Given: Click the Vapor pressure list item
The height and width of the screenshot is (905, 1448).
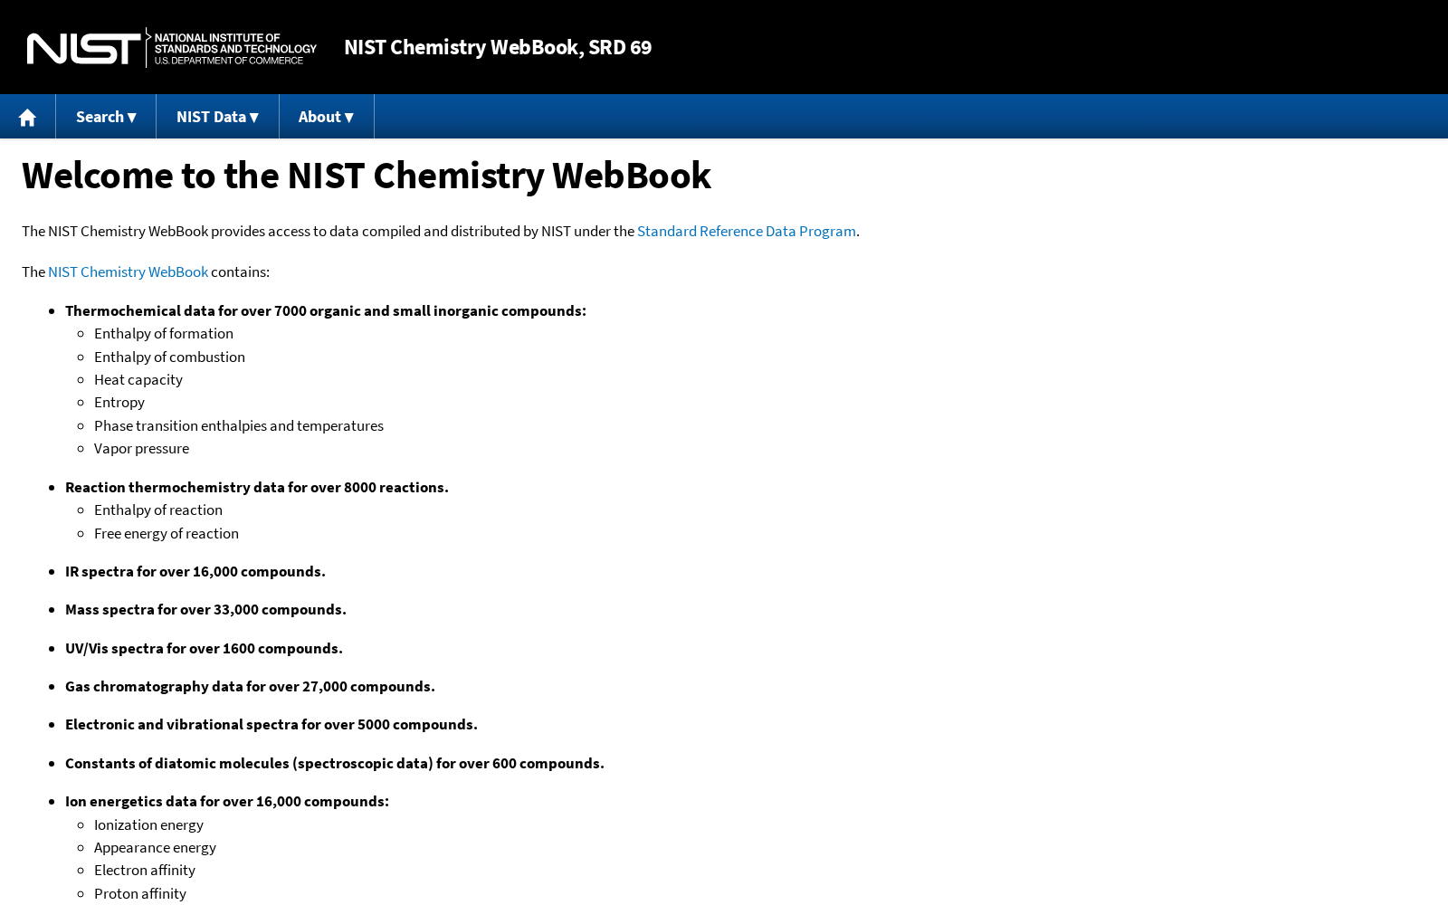Looking at the screenshot, I should (141, 448).
